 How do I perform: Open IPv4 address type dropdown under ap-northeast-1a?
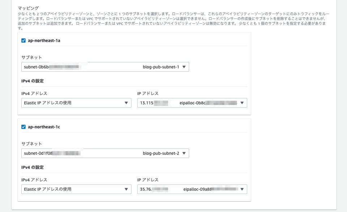coord(76,103)
